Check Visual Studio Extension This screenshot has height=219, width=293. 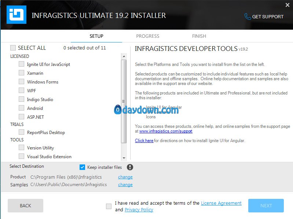pyautogui.click(x=21, y=156)
